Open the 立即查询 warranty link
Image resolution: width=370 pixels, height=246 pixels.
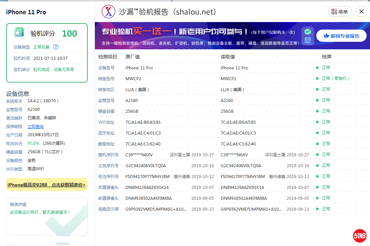[36, 126]
